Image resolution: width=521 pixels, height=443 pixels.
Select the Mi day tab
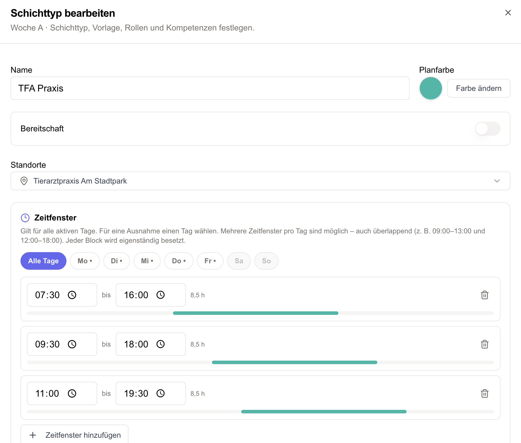click(x=147, y=261)
